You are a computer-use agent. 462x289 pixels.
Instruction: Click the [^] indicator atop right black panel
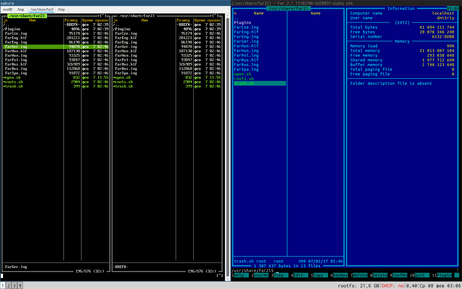coord(215,16)
